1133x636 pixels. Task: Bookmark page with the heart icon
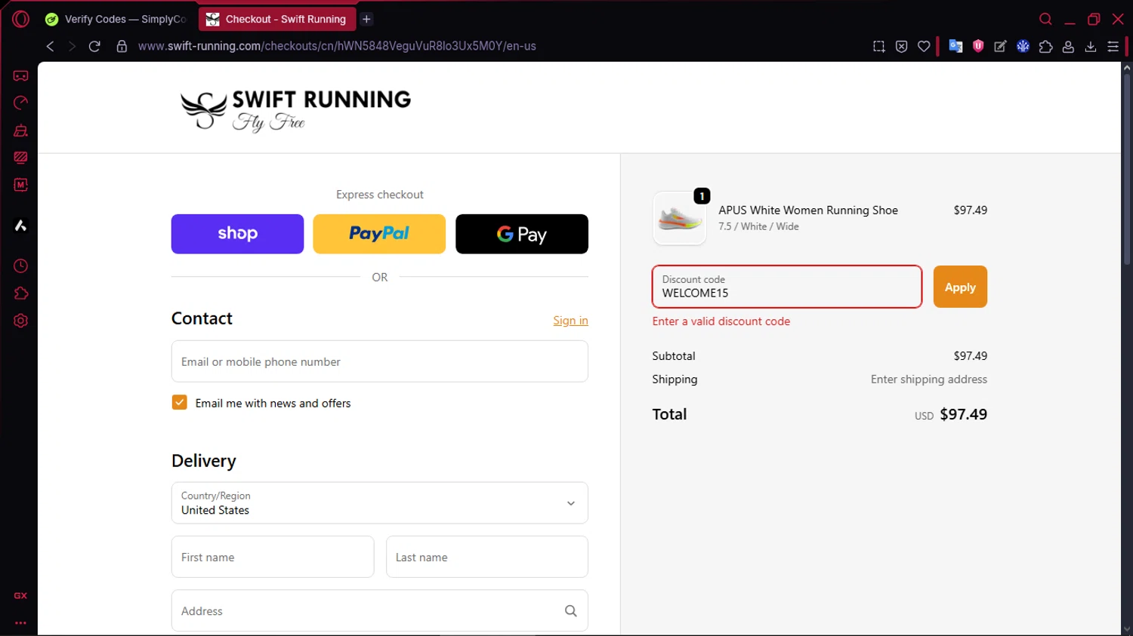point(924,47)
